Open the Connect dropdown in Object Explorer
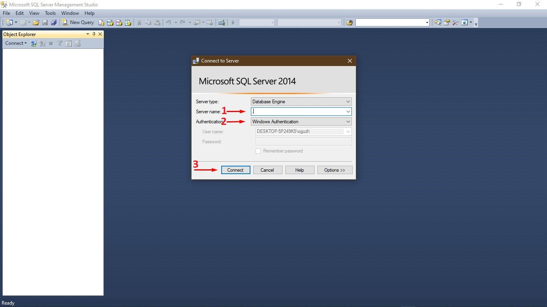 point(16,43)
